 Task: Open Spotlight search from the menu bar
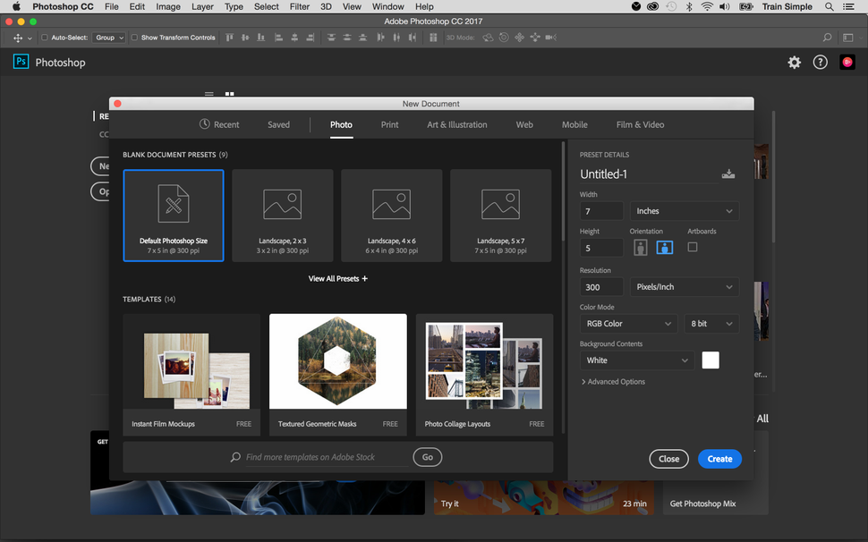[x=829, y=6]
